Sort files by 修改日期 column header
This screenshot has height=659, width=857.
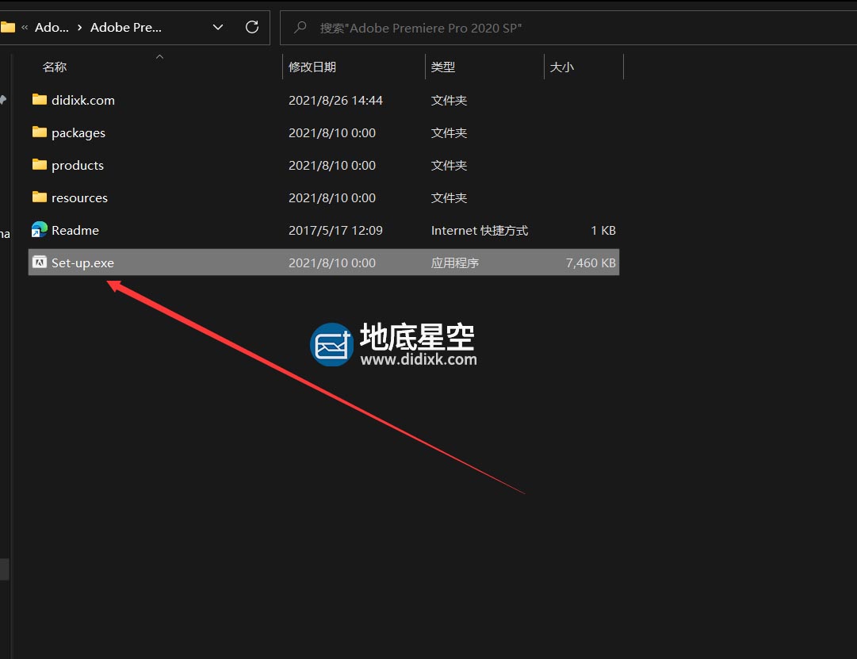[312, 67]
